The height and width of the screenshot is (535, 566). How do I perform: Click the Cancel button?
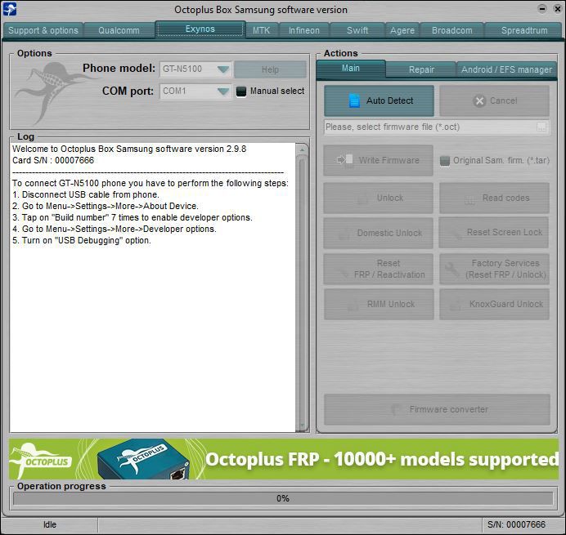(494, 100)
